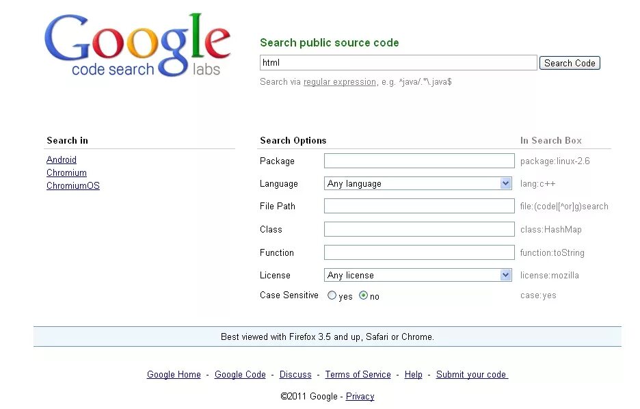
Task: Open the Terms of Service link
Action: tap(358, 374)
